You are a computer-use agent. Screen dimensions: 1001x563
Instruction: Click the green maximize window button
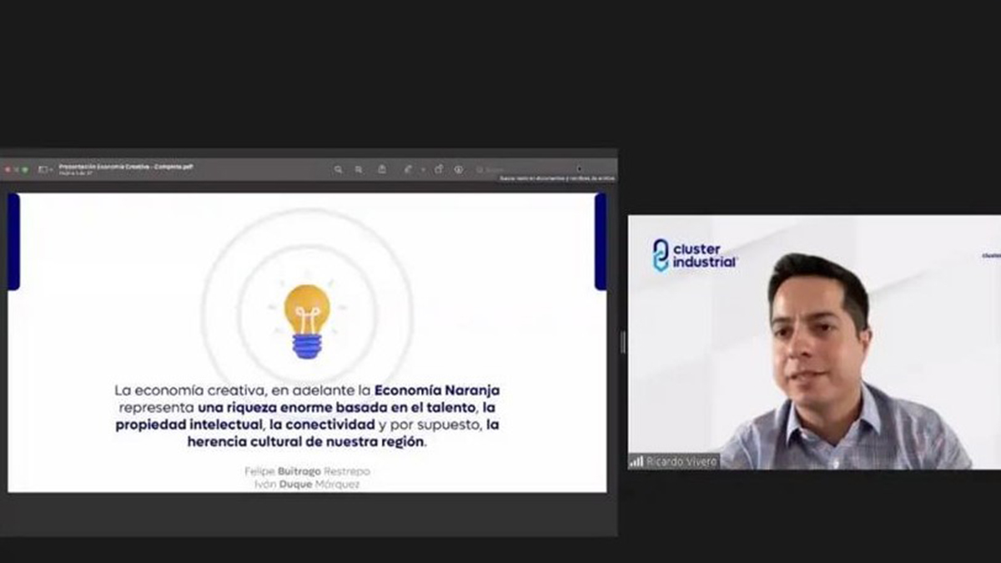(25, 169)
